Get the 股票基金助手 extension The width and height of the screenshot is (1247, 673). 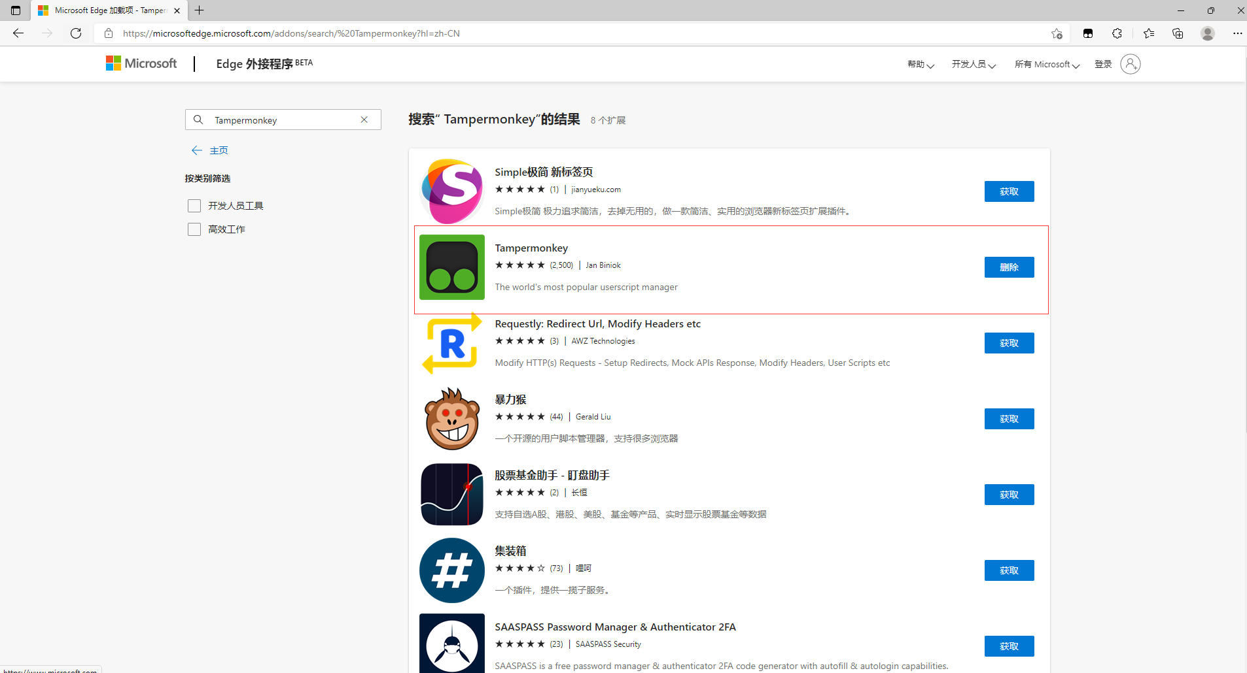coord(1009,495)
